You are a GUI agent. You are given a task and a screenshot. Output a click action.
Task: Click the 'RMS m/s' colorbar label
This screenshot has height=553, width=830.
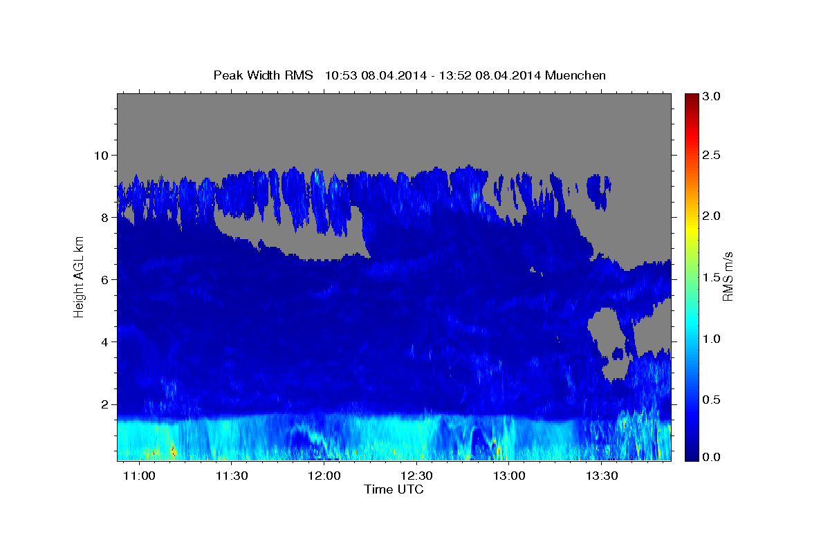(728, 278)
